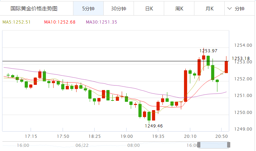Click the current price 1253.18 label

click(241, 58)
